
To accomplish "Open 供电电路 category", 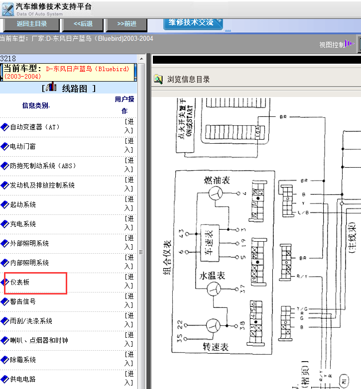I will (x=22, y=379).
